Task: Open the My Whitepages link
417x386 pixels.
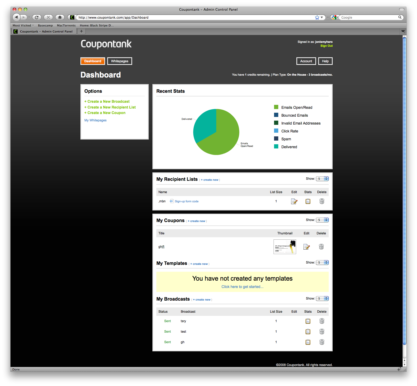Action: [x=95, y=120]
